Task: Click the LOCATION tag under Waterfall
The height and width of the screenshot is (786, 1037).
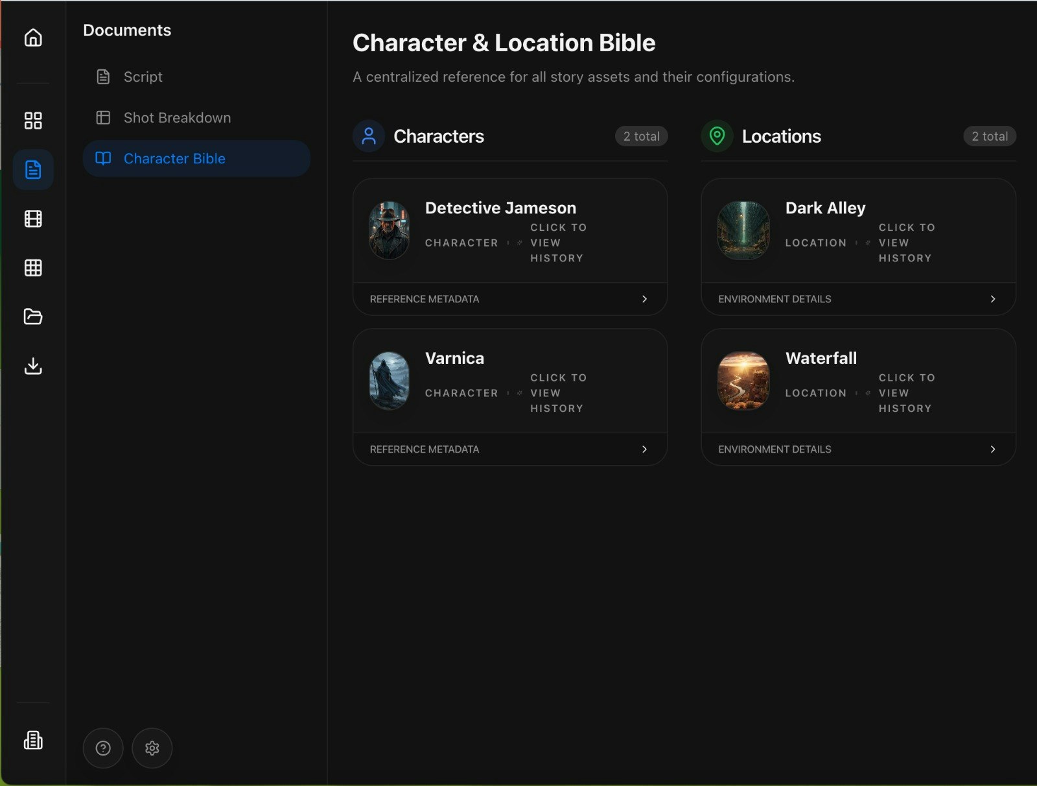Action: point(815,393)
